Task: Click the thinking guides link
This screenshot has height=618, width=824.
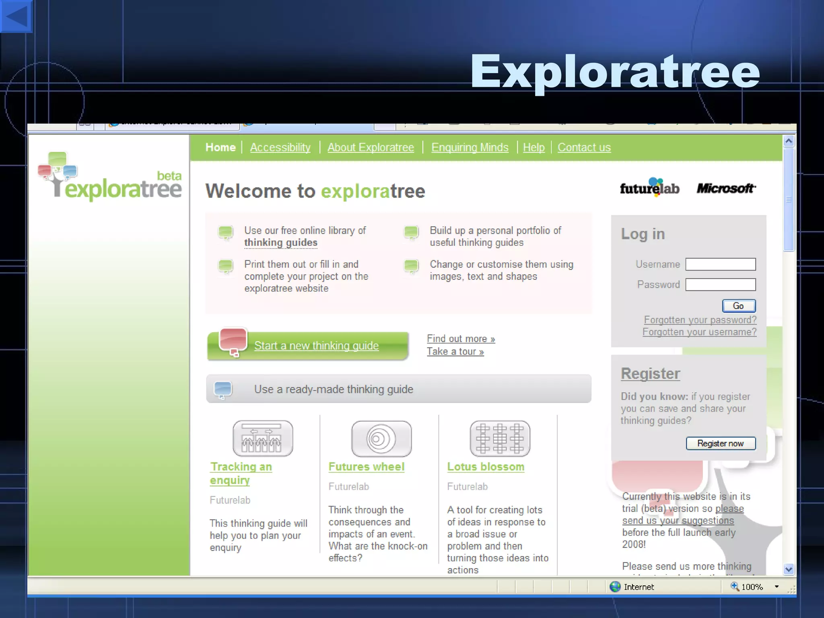Action: [x=281, y=243]
